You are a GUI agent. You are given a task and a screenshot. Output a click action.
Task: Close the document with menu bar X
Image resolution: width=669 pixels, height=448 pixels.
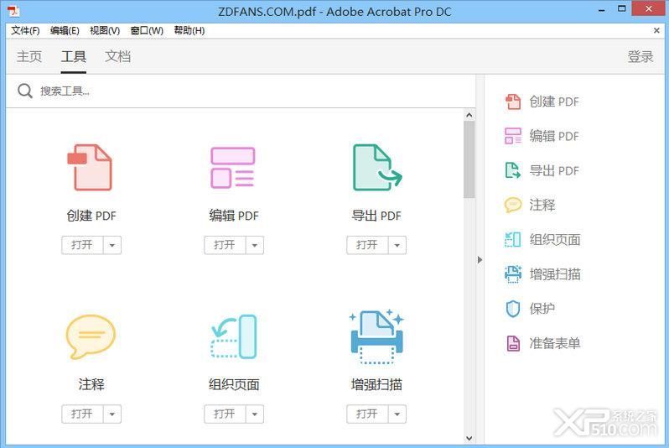(656, 30)
